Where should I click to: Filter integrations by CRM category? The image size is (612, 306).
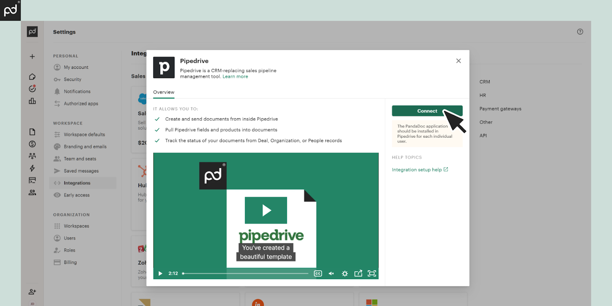coord(485,82)
